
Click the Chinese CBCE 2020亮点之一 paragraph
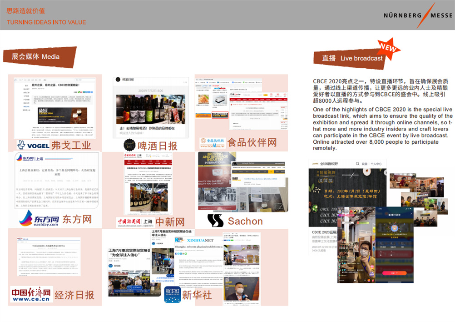(x=381, y=91)
